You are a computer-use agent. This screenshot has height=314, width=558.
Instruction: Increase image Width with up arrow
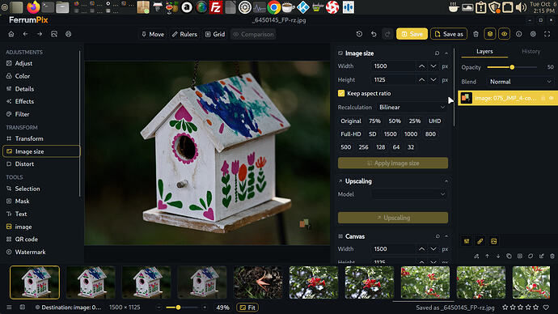[421, 66]
